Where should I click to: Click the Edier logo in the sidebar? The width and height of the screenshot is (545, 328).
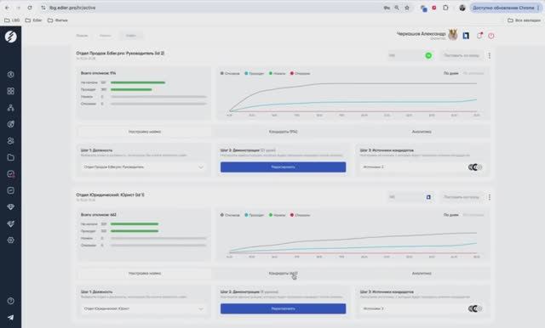pyautogui.click(x=11, y=37)
